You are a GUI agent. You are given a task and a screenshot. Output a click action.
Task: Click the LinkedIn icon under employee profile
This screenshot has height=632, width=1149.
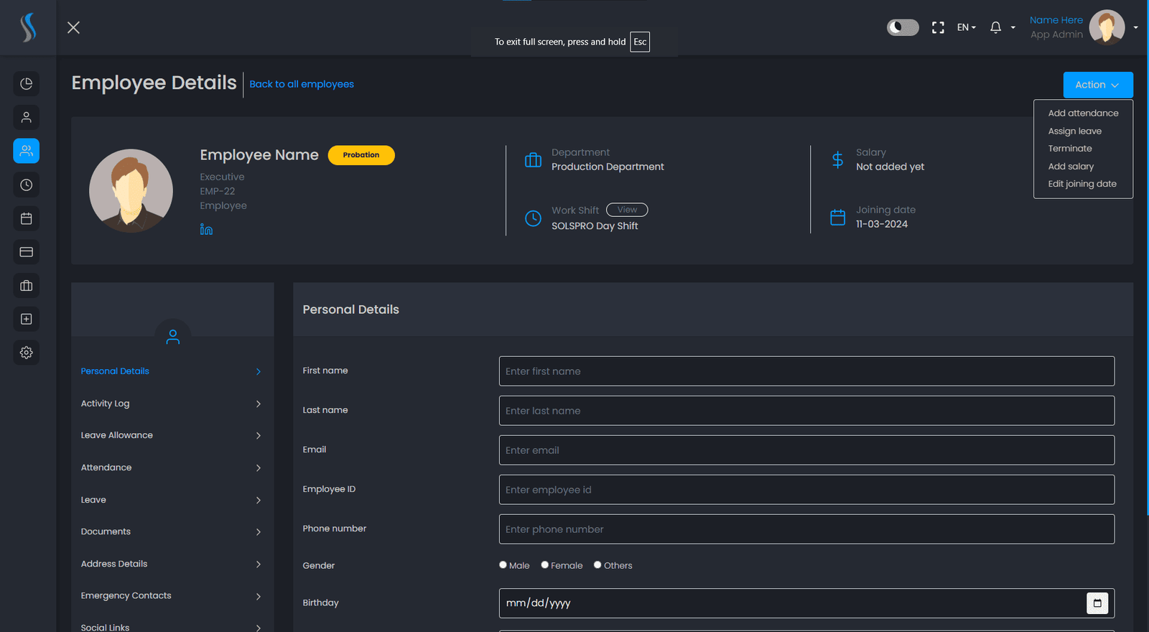point(206,229)
